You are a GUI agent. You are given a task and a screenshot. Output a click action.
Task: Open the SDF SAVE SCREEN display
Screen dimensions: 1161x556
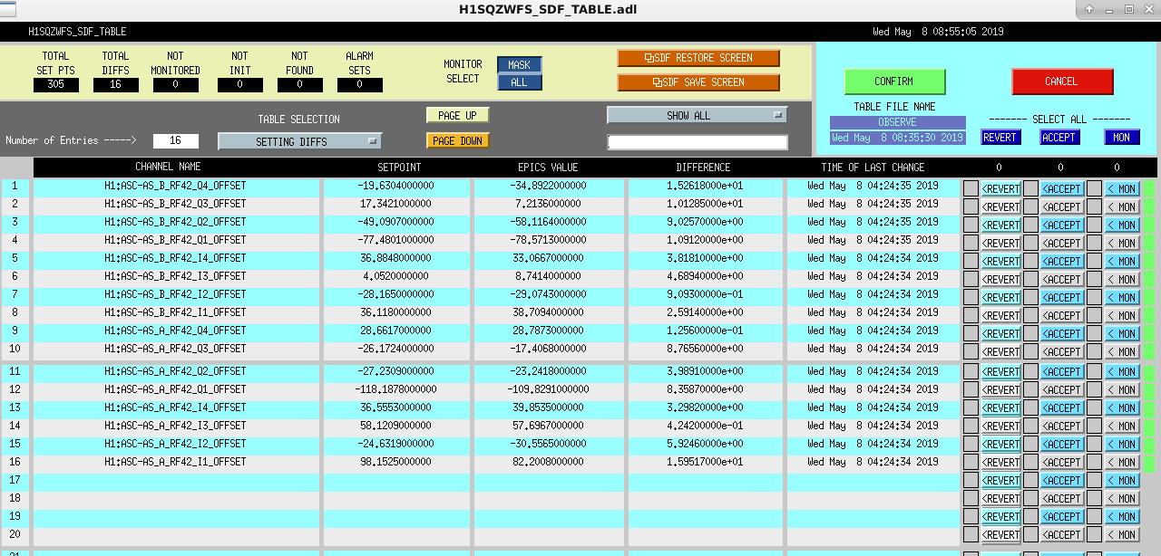coord(698,82)
